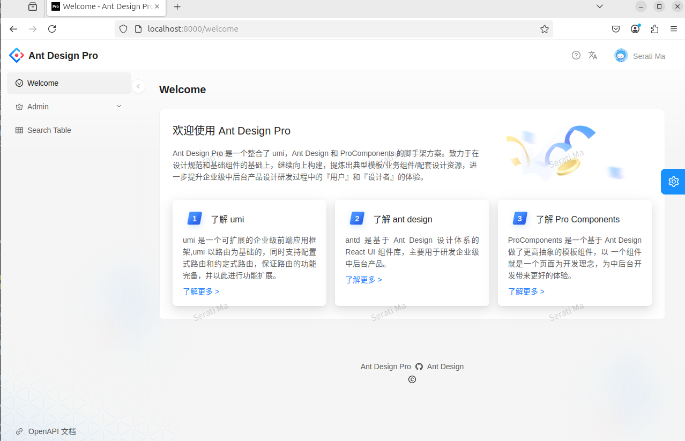
Task: Open the OpenAPI 文档 link in the sidebar
Action: 52,431
